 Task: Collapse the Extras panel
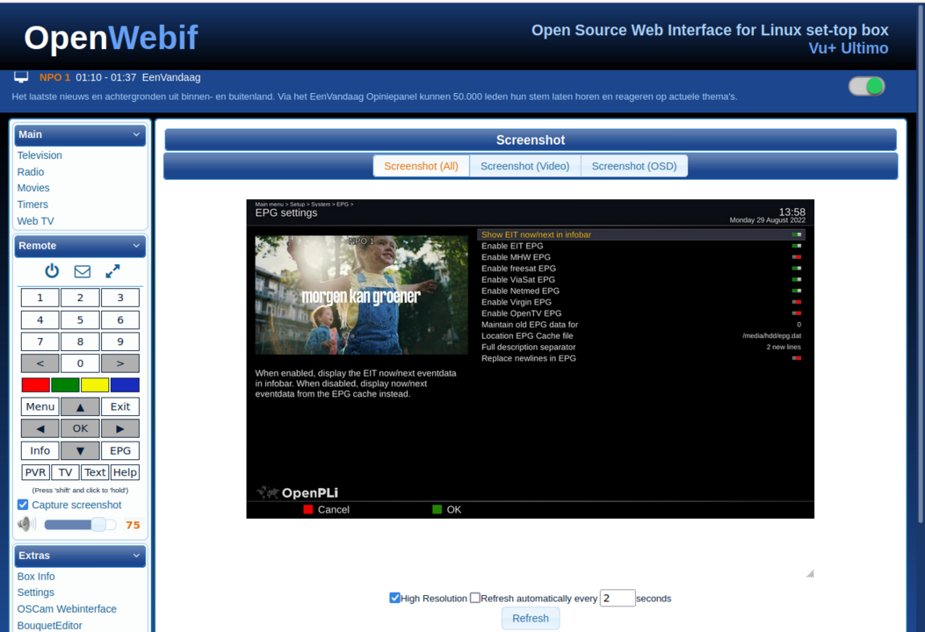click(x=136, y=556)
